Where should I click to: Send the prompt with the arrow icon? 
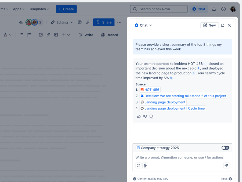point(226,165)
